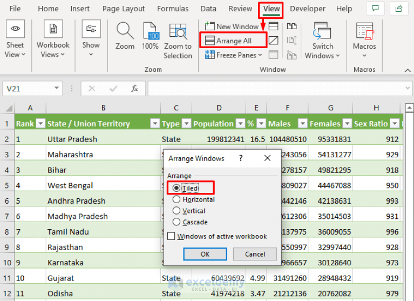Open the % column filter
414x301 pixels.
[261, 123]
